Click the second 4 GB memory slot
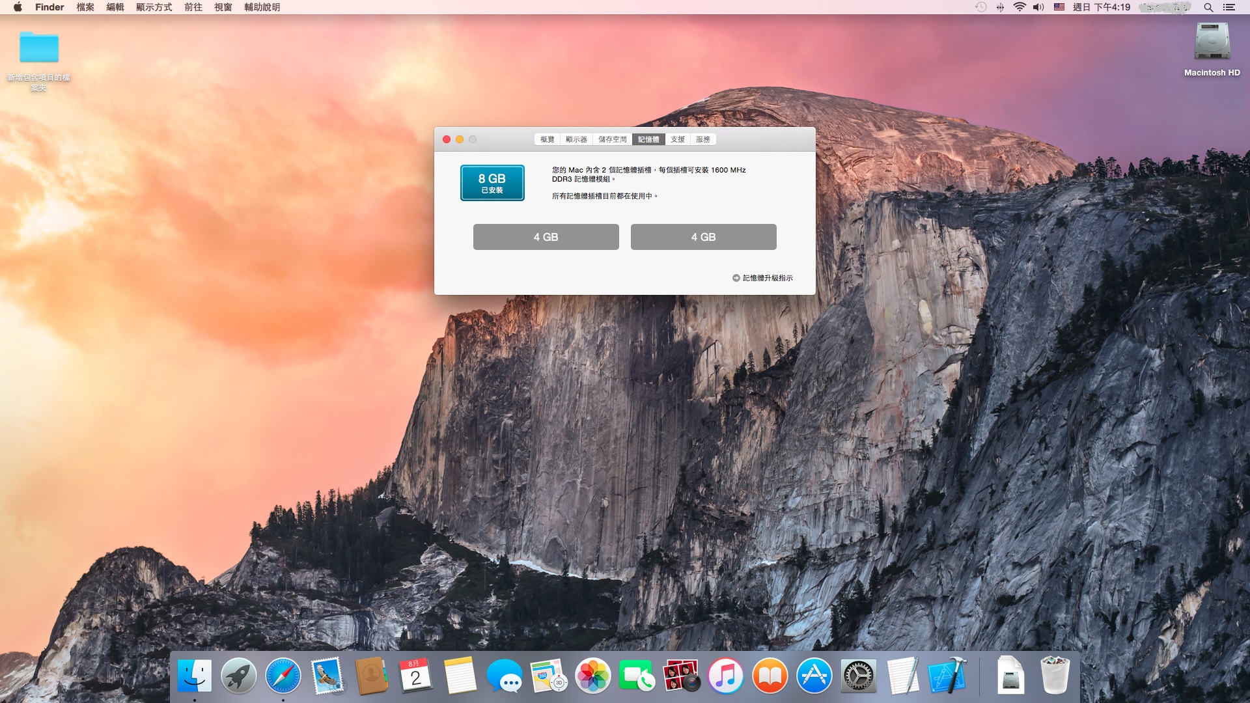 [704, 237]
